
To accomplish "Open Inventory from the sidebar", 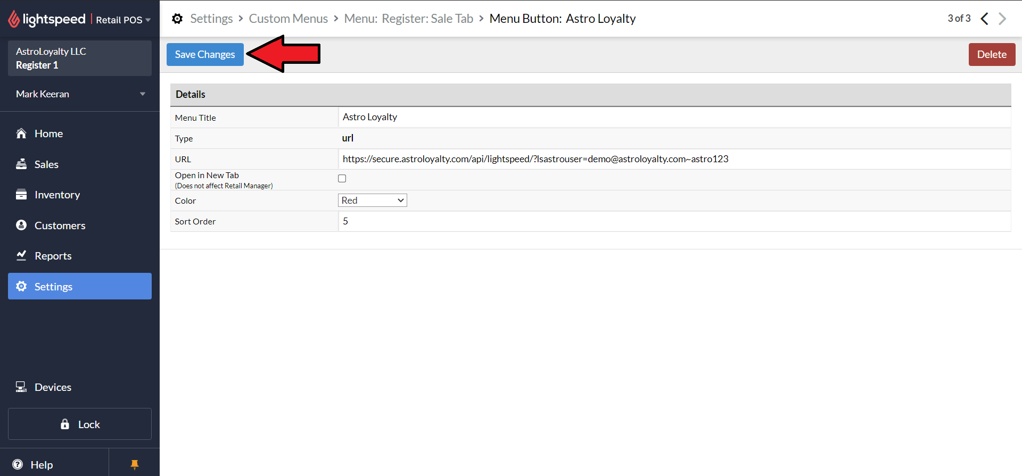I will pyautogui.click(x=80, y=195).
